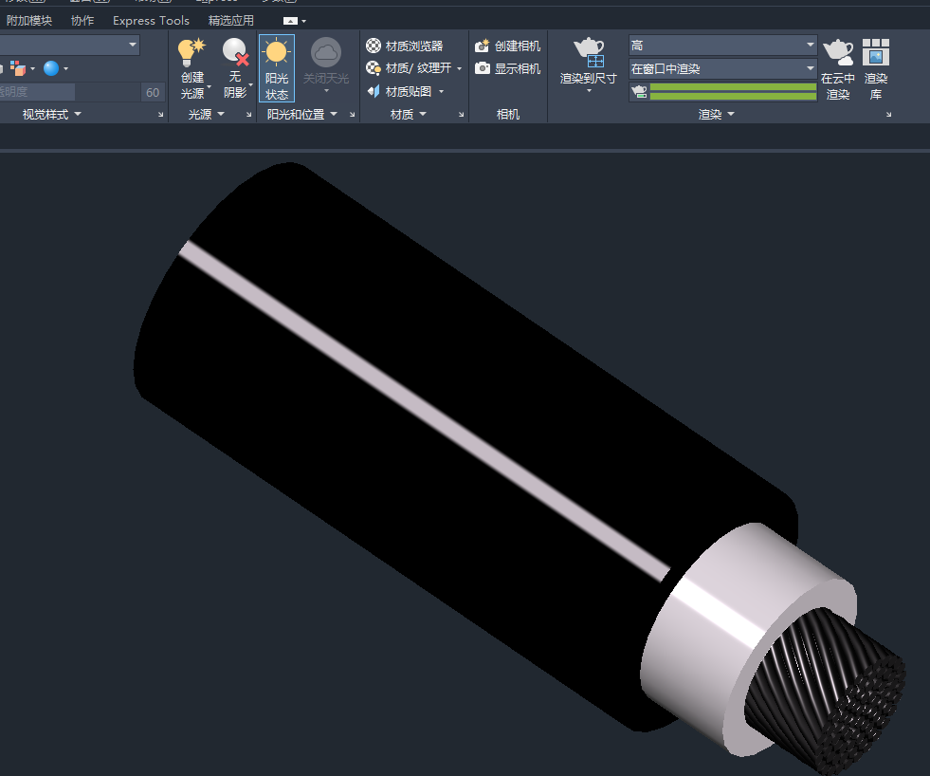Click the No Shadows (无阴影) icon
930x776 pixels.
coord(235,53)
